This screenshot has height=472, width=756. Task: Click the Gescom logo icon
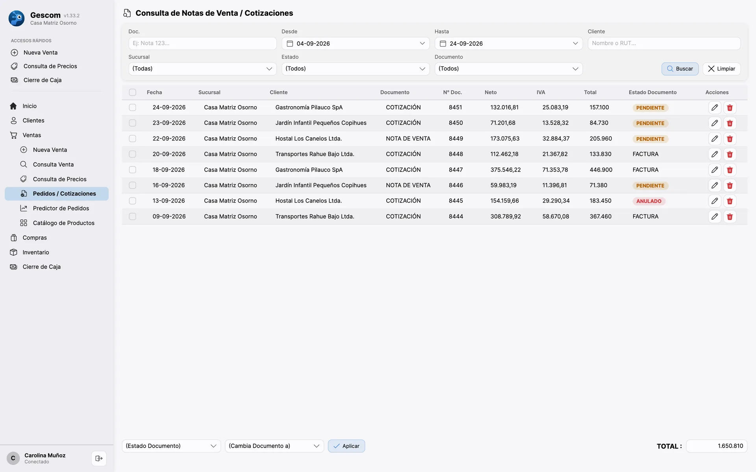(17, 18)
